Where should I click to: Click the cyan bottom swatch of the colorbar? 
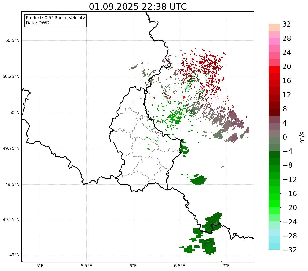click(274, 246)
